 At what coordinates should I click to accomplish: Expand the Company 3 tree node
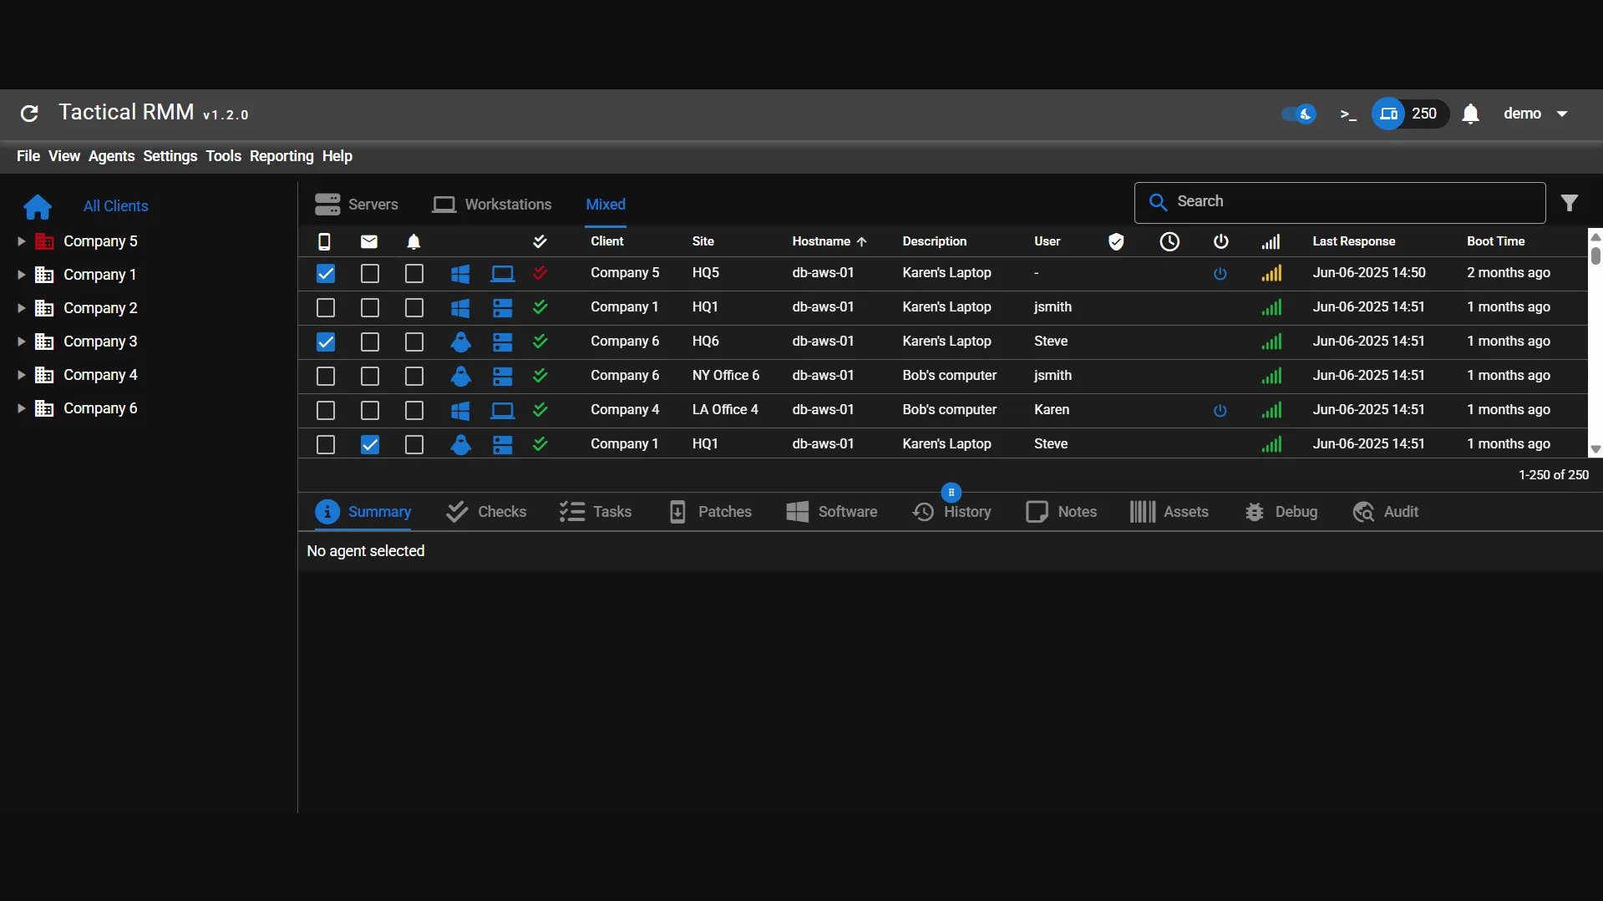(x=21, y=342)
